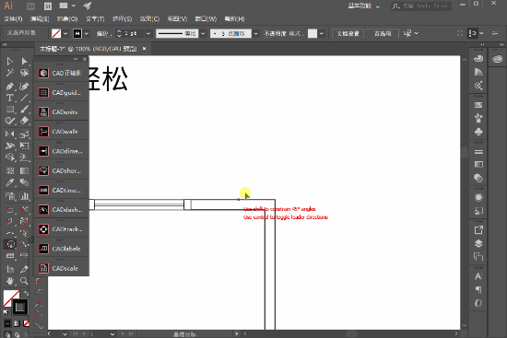Select the Eraser tool
The width and height of the screenshot is (507, 338).
(24, 121)
